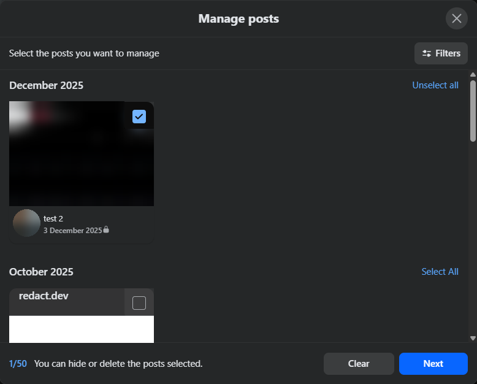The height and width of the screenshot is (384, 477).
Task: Click the December 2025 section heading
Action: 46,85
